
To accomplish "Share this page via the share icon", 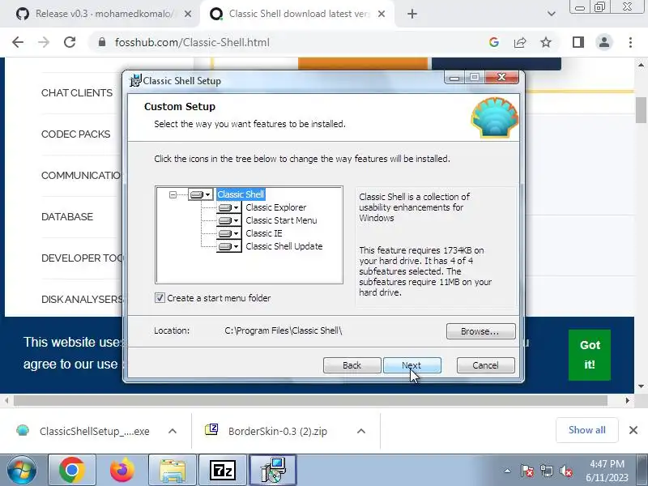I will coord(520,42).
